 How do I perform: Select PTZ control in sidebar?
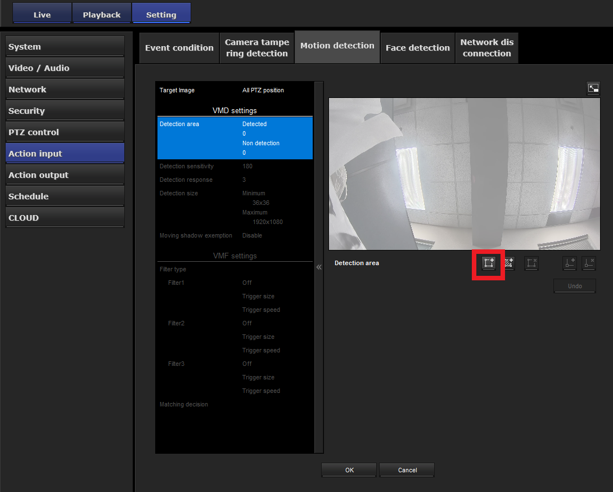pyautogui.click(x=65, y=132)
